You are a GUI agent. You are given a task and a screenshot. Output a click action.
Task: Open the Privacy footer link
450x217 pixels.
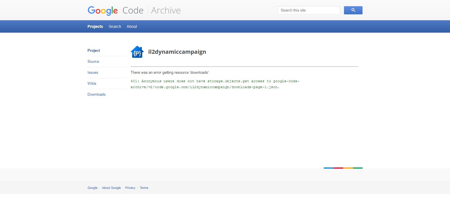pyautogui.click(x=130, y=188)
